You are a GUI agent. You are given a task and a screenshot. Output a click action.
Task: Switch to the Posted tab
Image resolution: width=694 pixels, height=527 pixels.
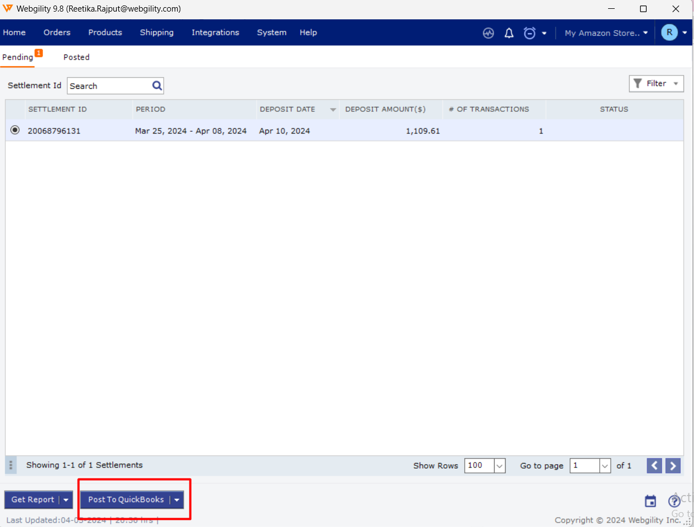tap(77, 57)
